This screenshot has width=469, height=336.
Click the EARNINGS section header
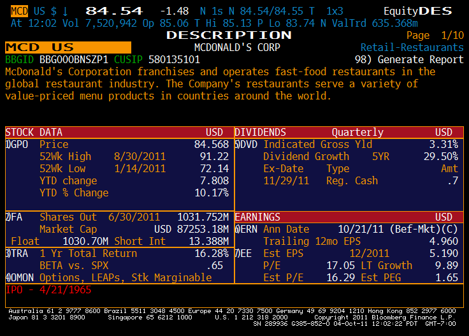click(349, 217)
